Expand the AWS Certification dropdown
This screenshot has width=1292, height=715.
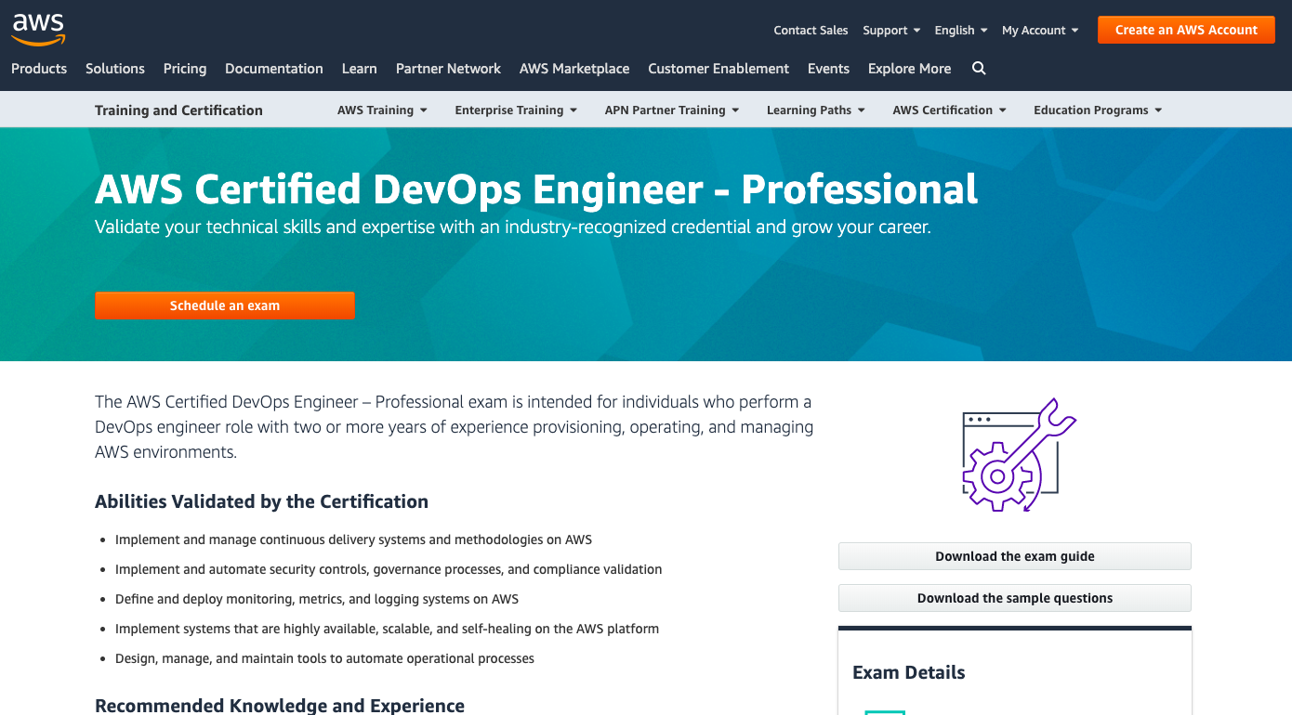[949, 110]
